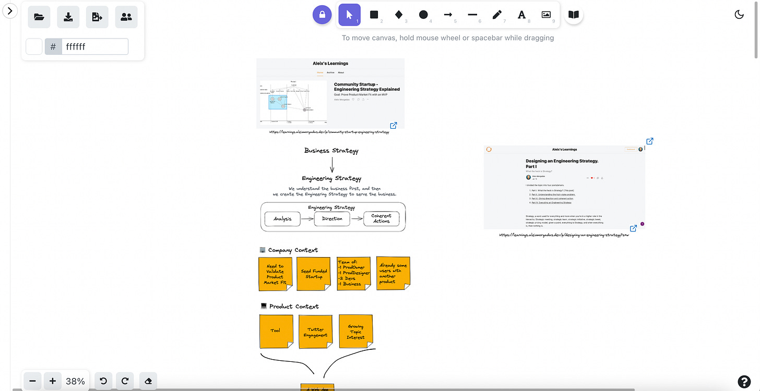Select the Pencil draw tool
Image resolution: width=760 pixels, height=391 pixels.
[x=497, y=15]
